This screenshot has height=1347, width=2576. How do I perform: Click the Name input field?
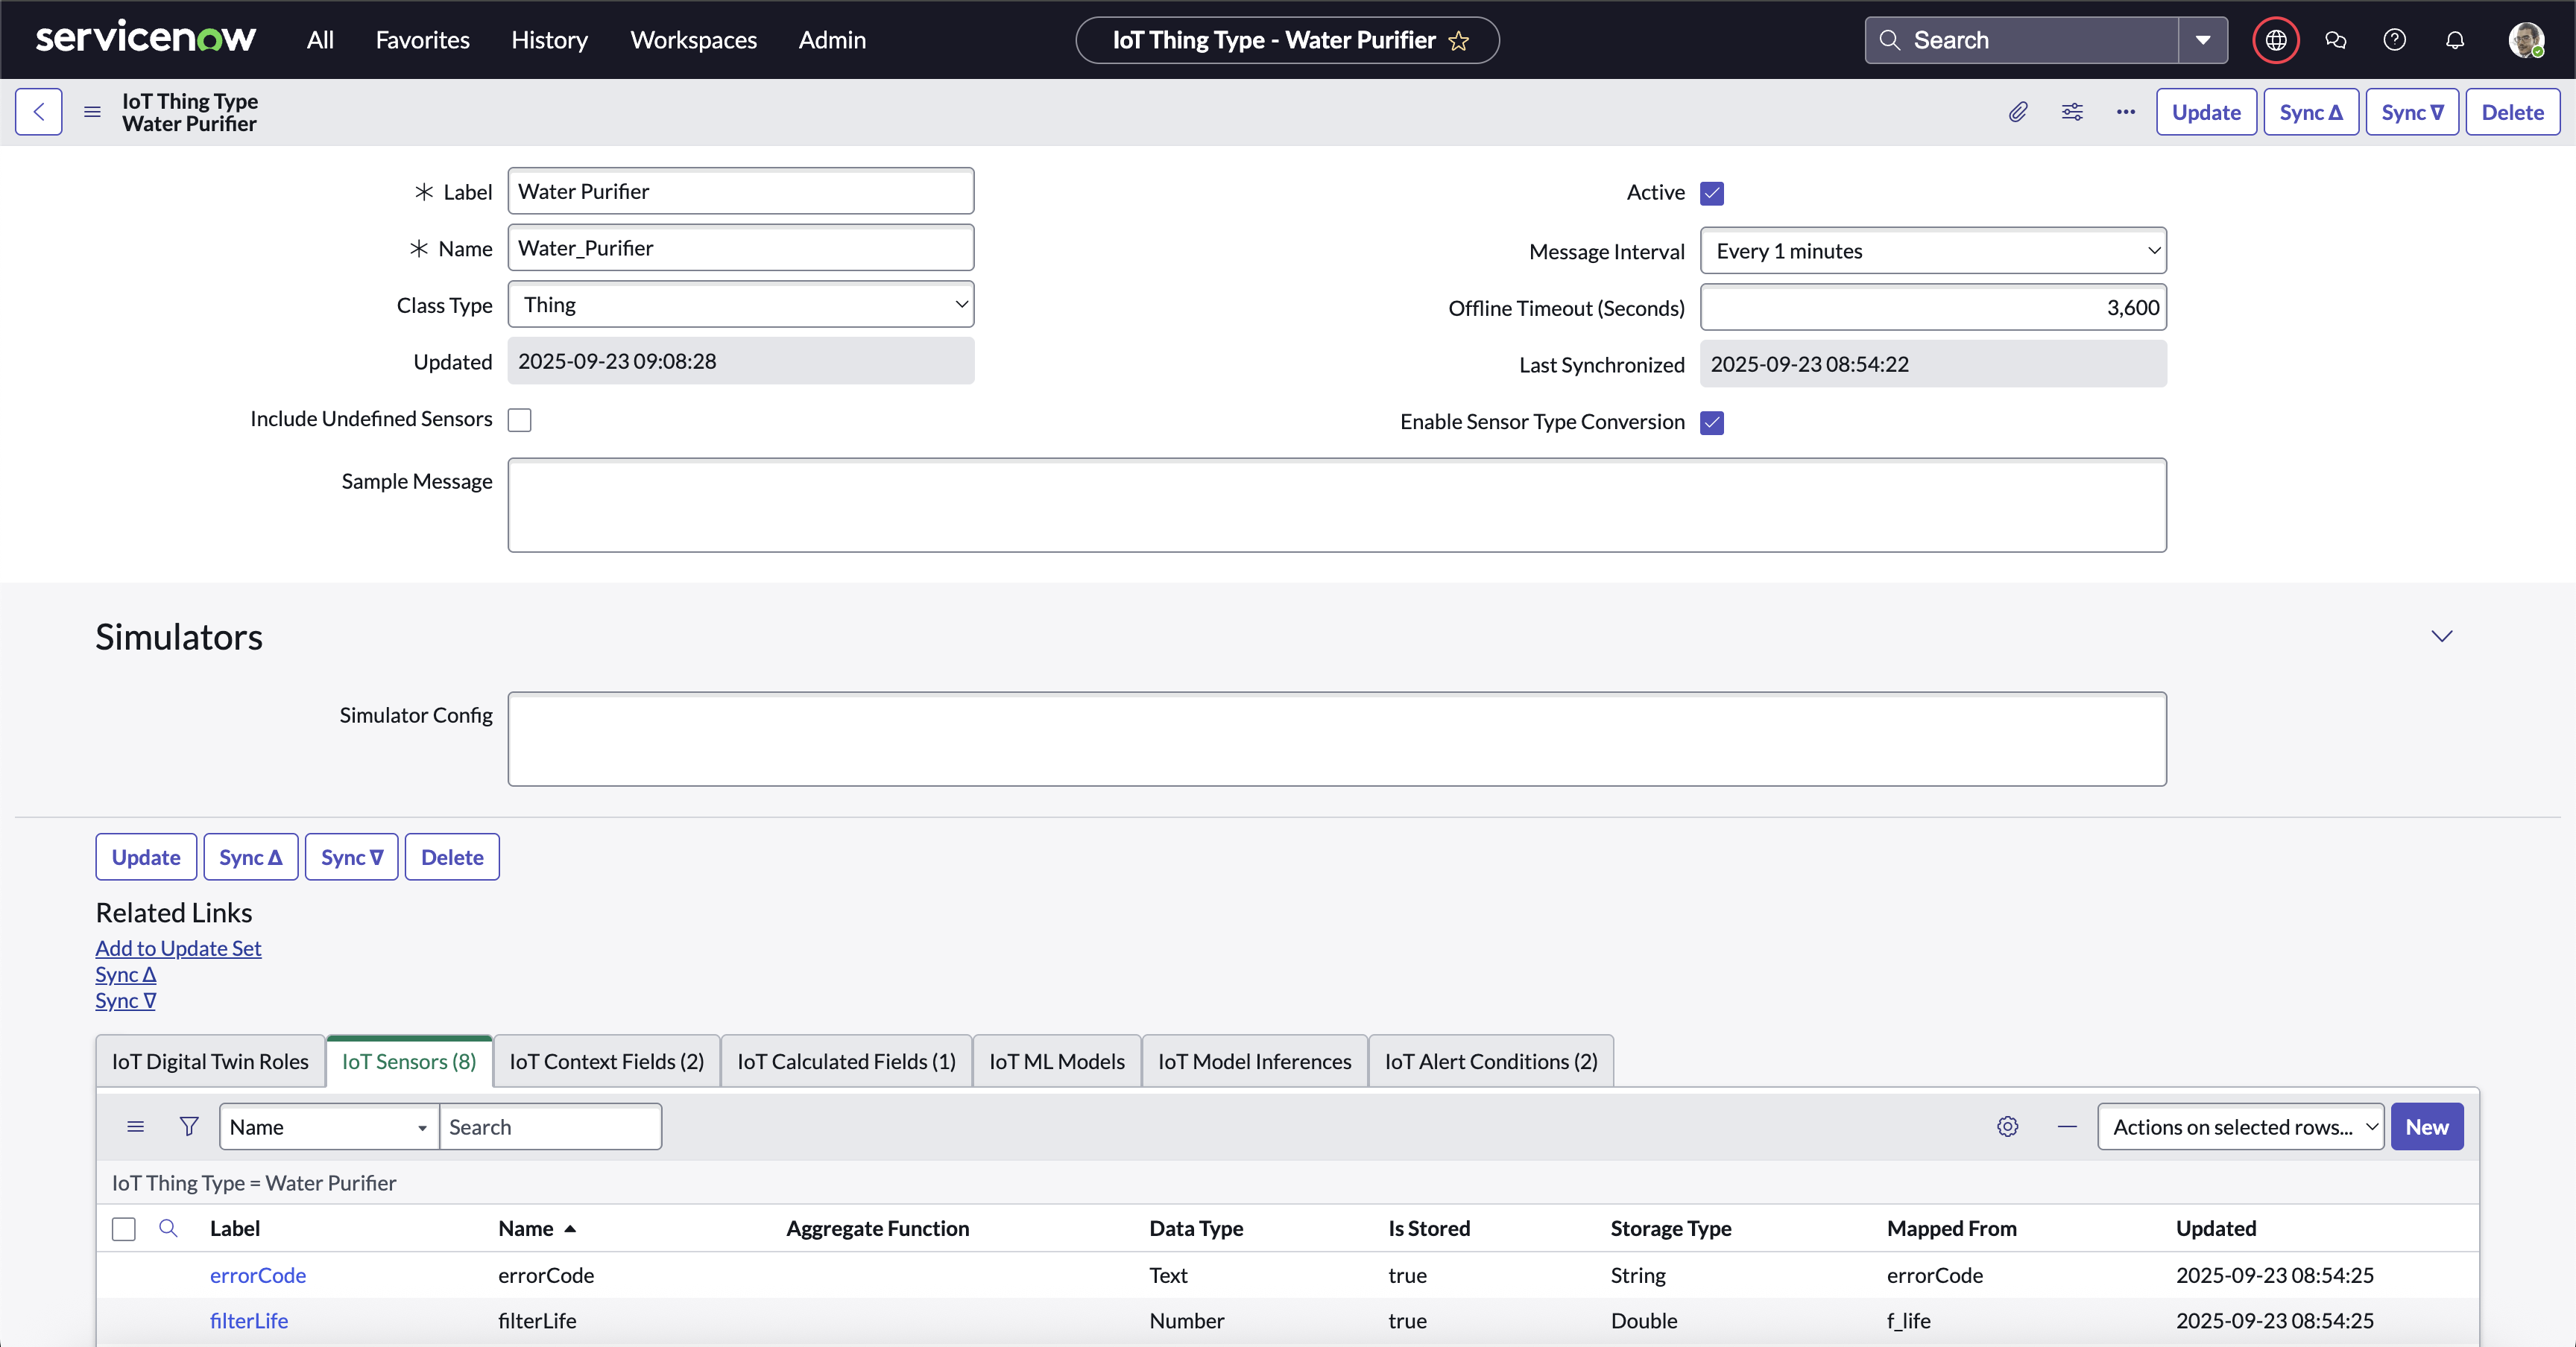741,248
